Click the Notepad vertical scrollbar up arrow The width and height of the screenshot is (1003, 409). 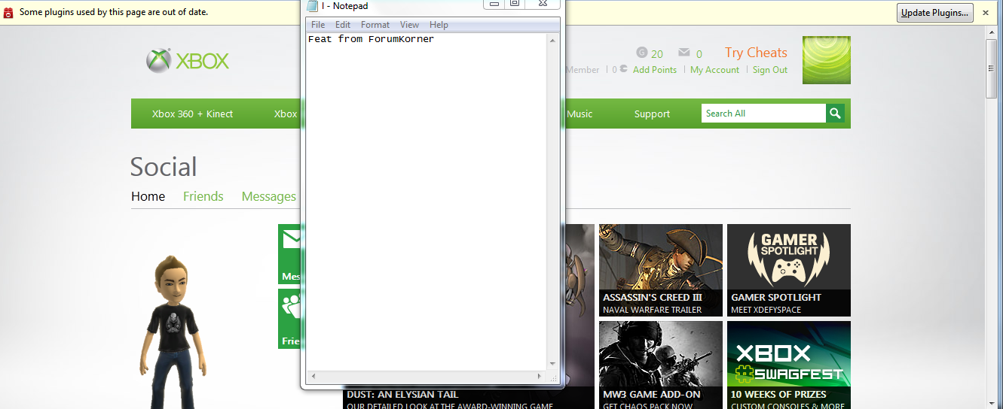pos(553,41)
